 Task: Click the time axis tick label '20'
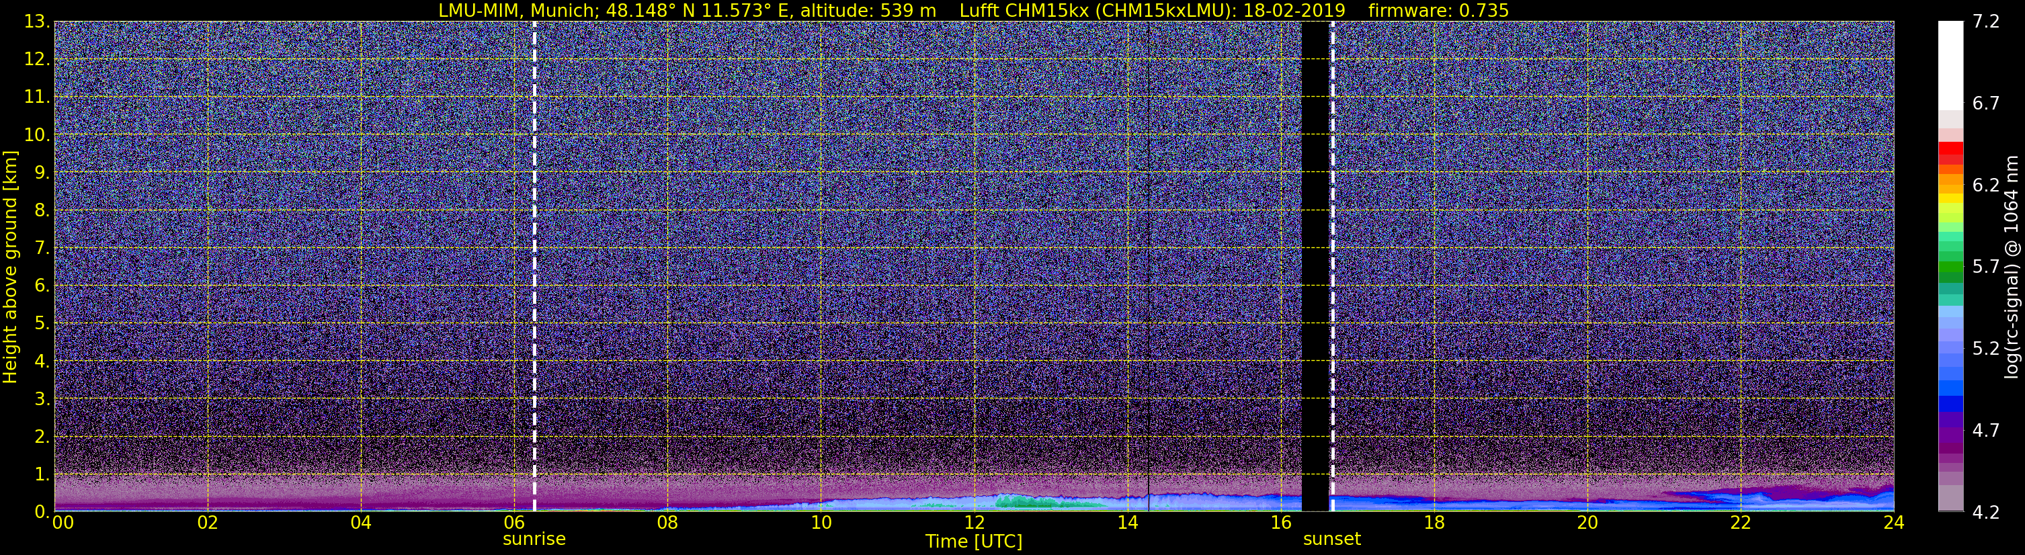tap(1587, 523)
